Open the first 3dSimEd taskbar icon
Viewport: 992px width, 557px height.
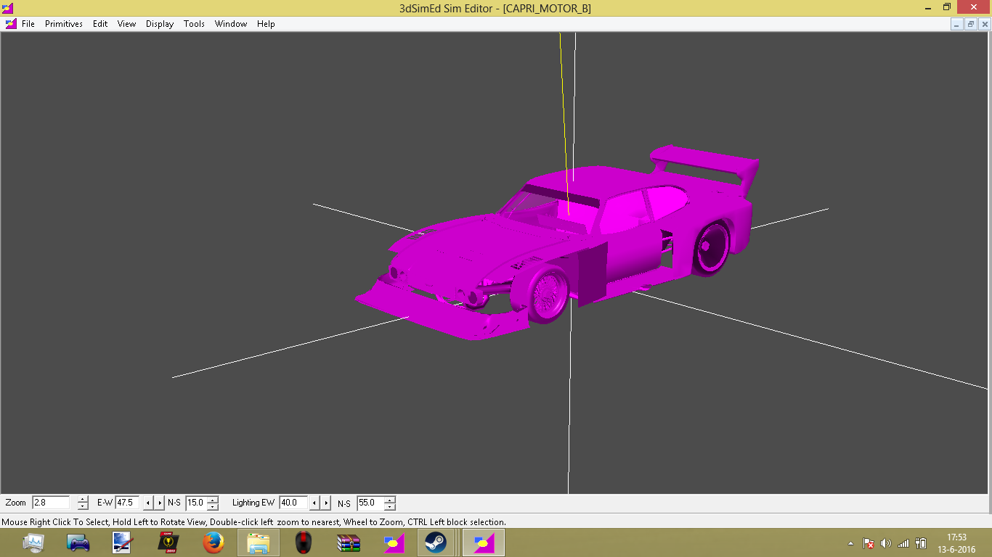(394, 542)
